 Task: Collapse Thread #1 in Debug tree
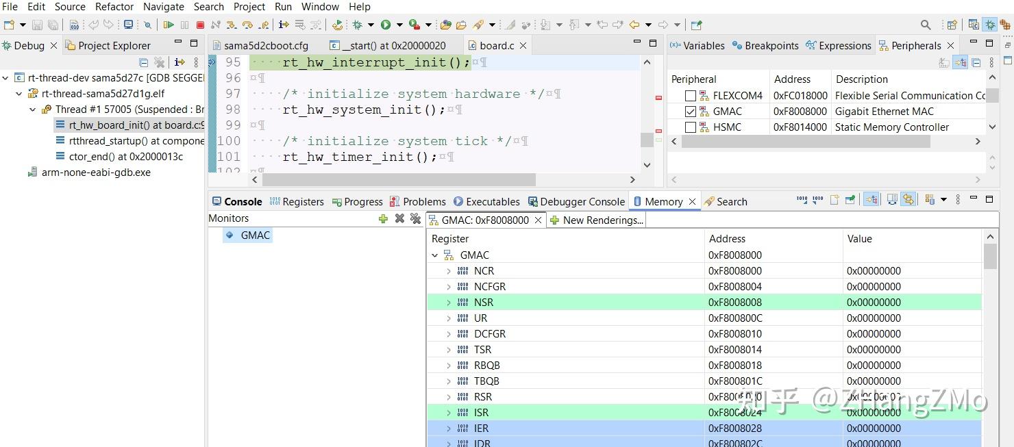[x=33, y=110]
